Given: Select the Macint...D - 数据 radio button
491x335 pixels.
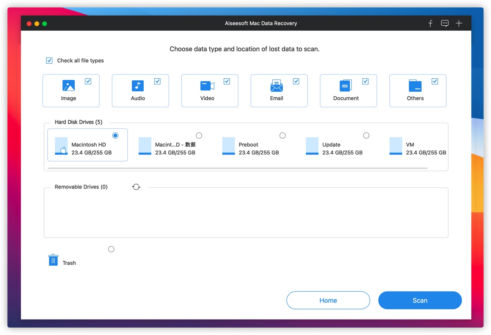Looking at the screenshot, I should (199, 135).
